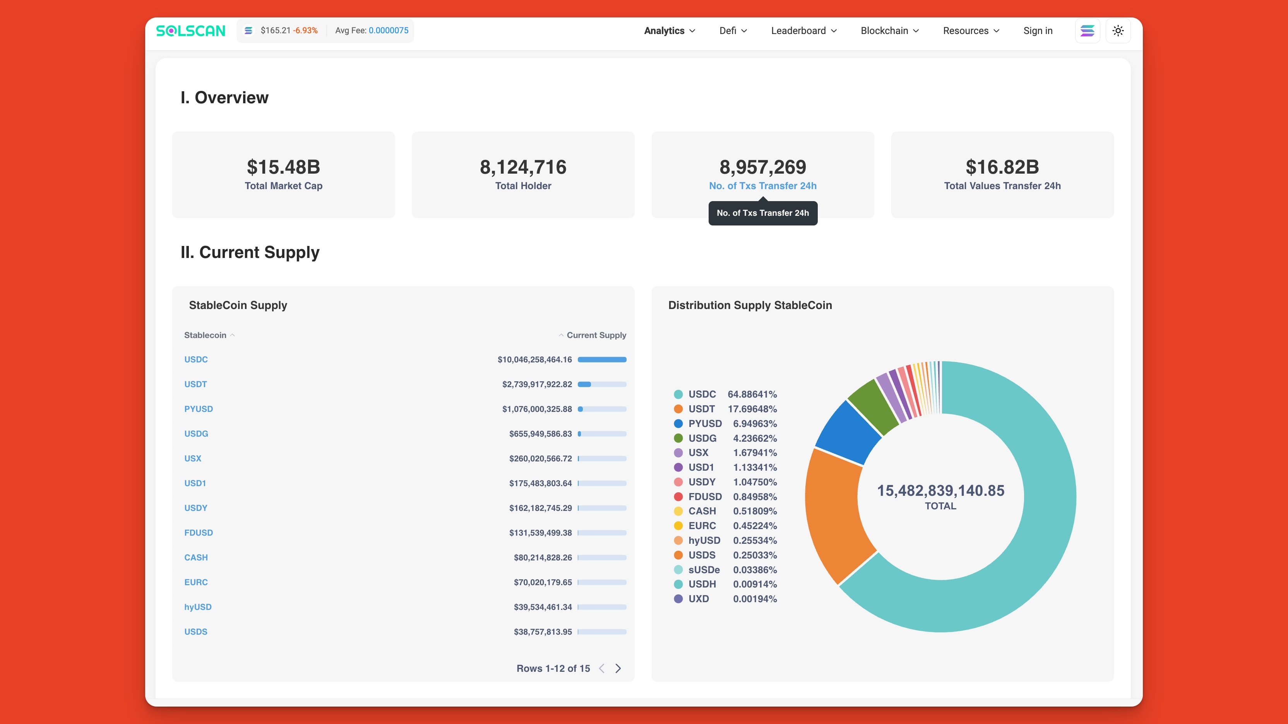Click the Sign in button
This screenshot has width=1288, height=724.
point(1038,31)
